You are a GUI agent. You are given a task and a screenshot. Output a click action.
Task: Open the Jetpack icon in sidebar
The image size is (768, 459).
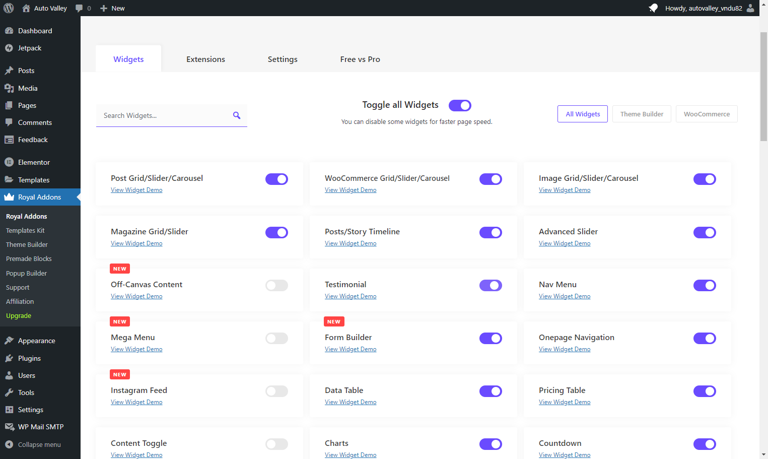9,48
